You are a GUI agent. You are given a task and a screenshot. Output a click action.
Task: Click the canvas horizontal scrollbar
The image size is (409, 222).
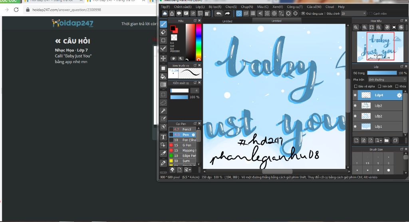(277, 171)
